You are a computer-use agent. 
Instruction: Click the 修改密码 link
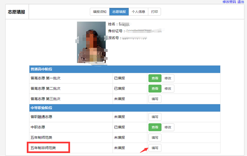click(229, 2)
